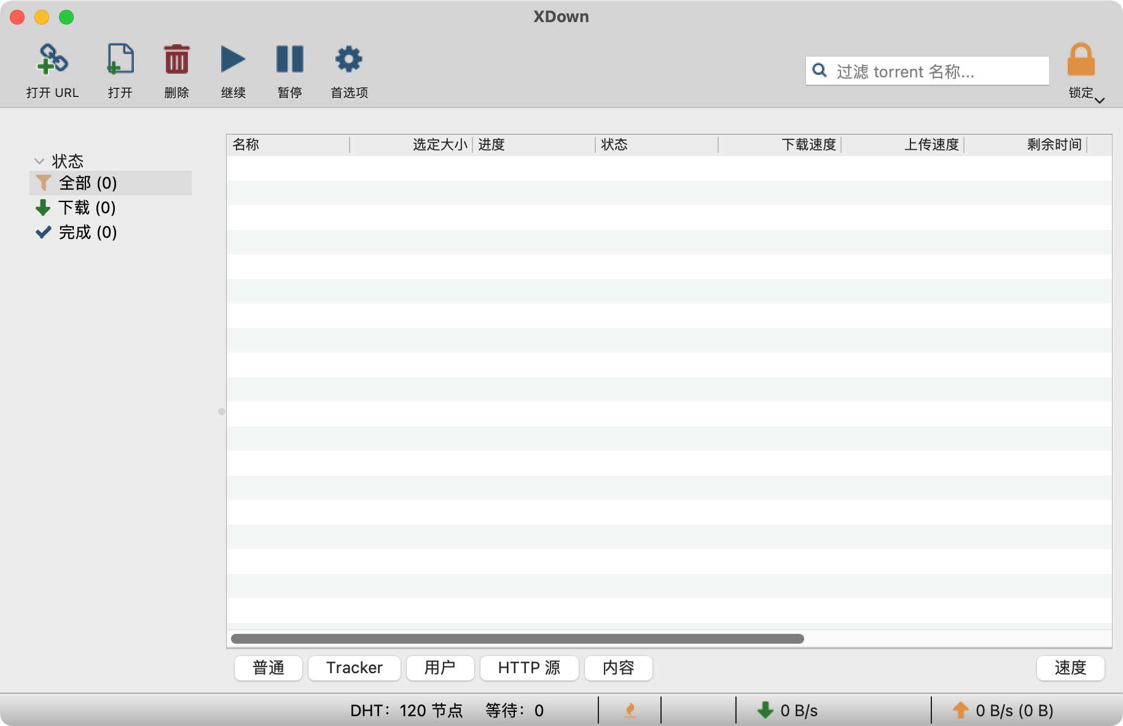Focus the filter torrent name field

(927, 71)
